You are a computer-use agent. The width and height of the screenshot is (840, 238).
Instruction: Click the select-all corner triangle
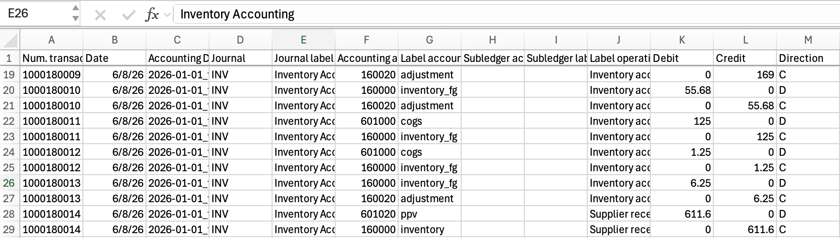pos(10,40)
